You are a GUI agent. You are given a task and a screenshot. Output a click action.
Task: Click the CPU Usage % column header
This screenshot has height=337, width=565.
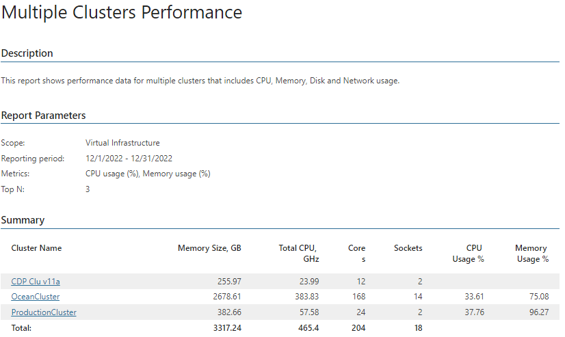[x=468, y=254]
